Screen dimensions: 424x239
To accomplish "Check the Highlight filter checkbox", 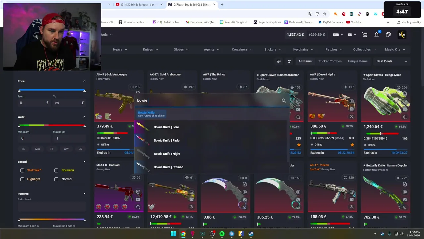I will tap(22, 179).
